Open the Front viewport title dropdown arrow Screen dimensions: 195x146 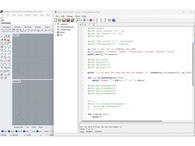click(20, 81)
